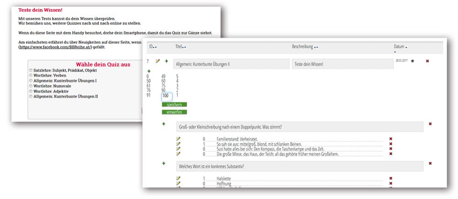The width and height of the screenshot is (458, 199).
Task: Delete the 'Groß- oder Kleinschreibung' question
Action: click(x=430, y=124)
